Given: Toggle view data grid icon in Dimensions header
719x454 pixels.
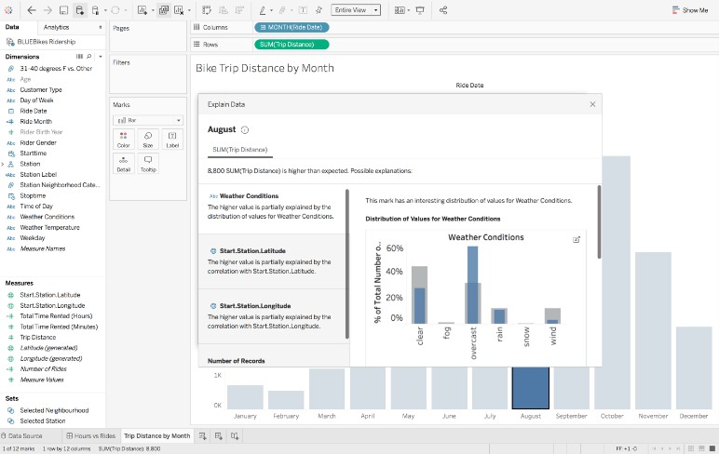Looking at the screenshot, I should pyautogui.click(x=79, y=57).
